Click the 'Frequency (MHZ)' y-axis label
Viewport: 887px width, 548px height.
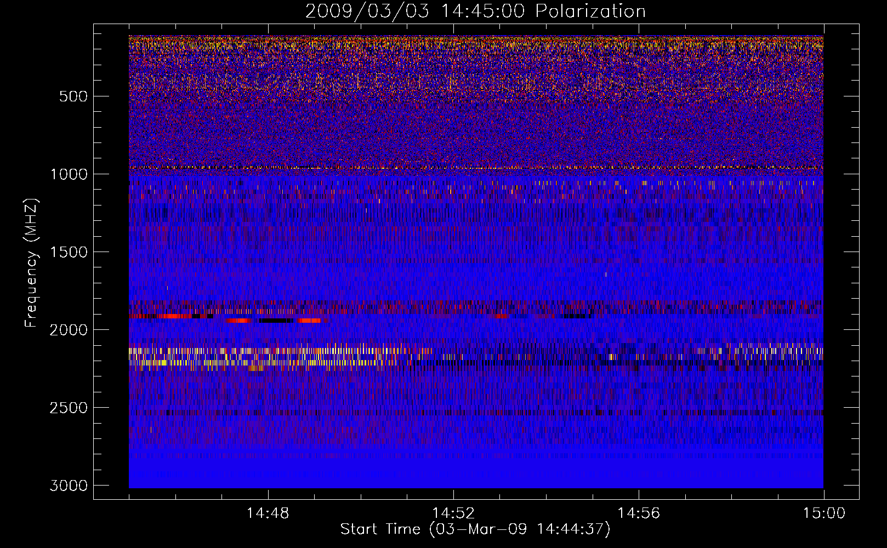[x=32, y=262]
